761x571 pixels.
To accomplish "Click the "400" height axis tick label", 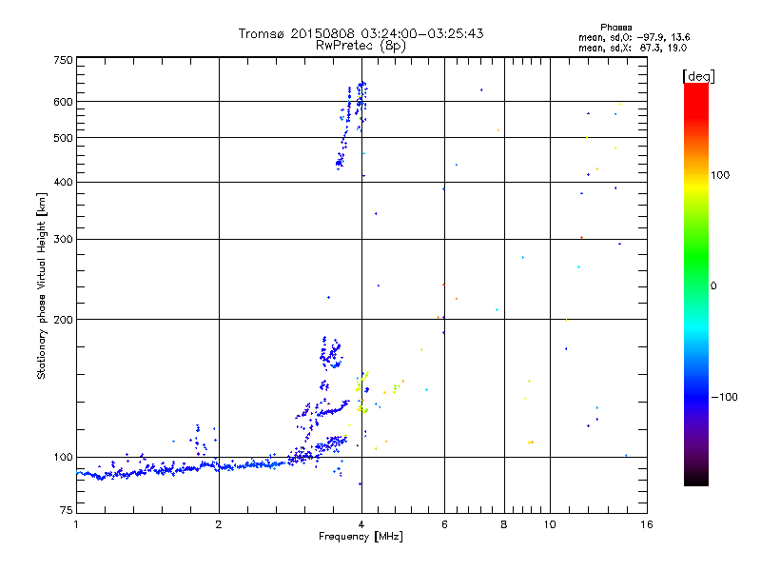I will tap(63, 182).
